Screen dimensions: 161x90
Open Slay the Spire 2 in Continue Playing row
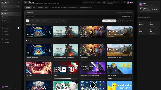[x=93, y=32]
